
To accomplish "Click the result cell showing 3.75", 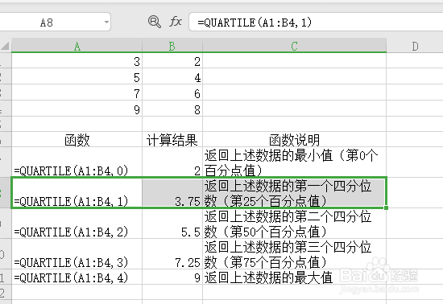I will tap(172, 193).
